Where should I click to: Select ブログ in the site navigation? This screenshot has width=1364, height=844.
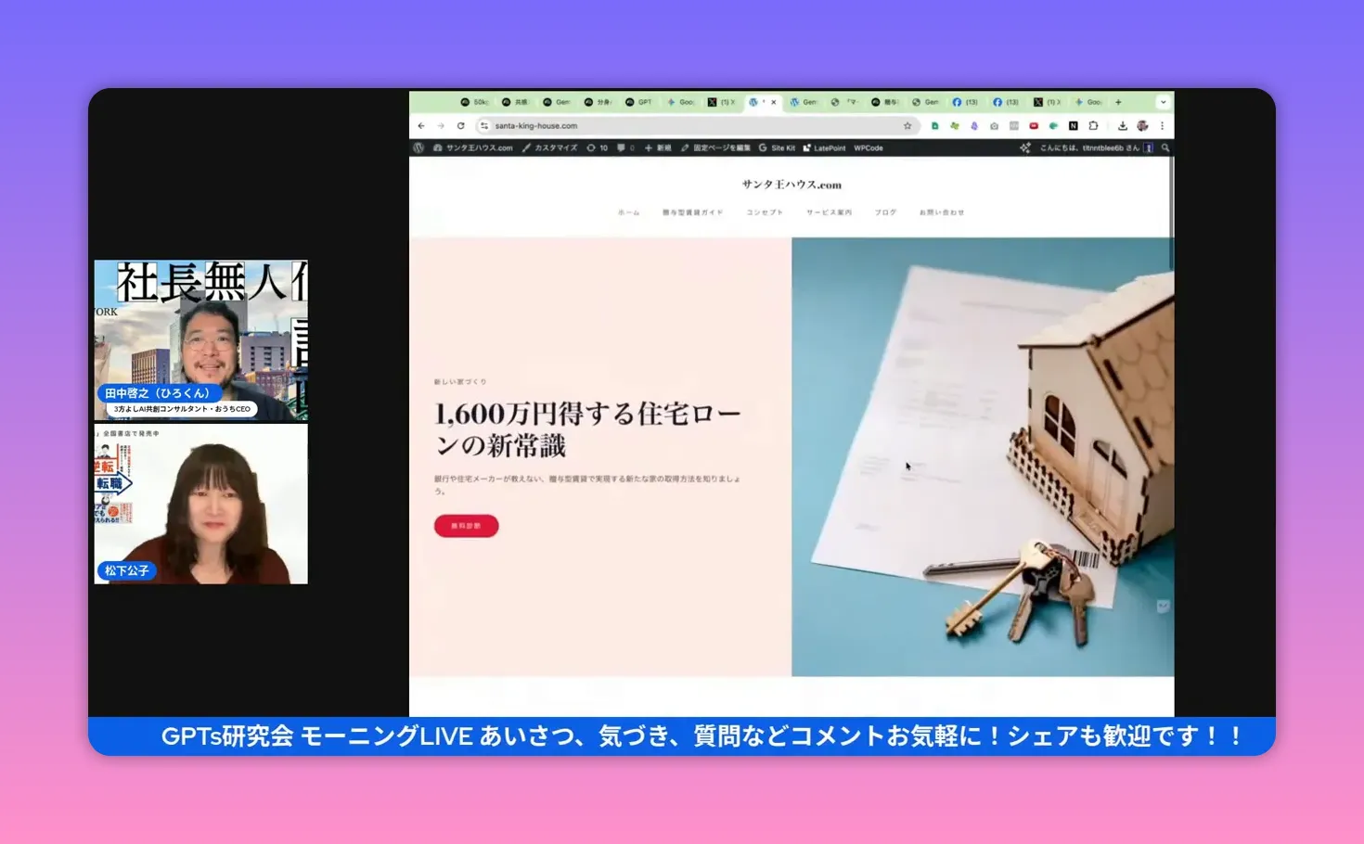click(x=884, y=212)
